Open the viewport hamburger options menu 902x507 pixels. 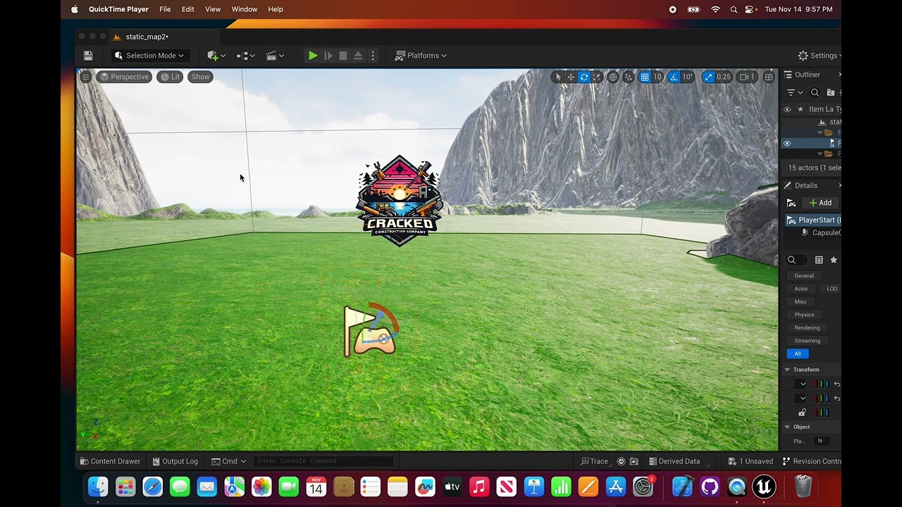click(86, 77)
